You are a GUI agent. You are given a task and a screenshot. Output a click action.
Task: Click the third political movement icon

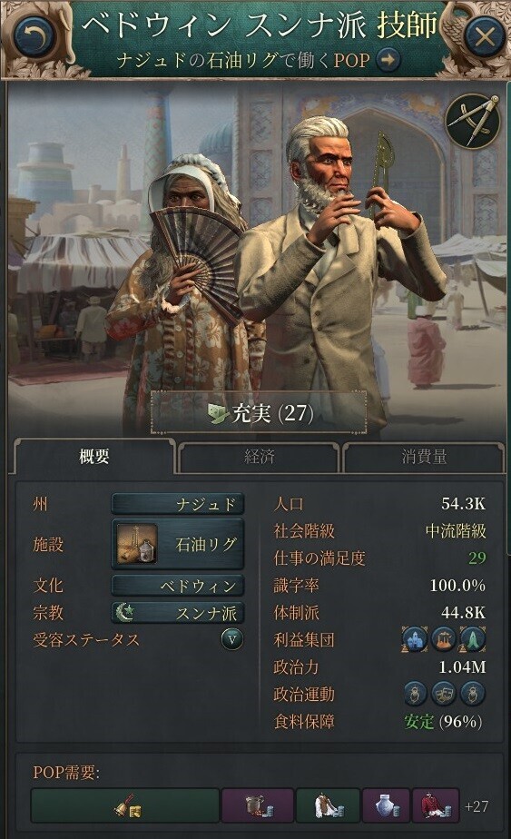(473, 694)
